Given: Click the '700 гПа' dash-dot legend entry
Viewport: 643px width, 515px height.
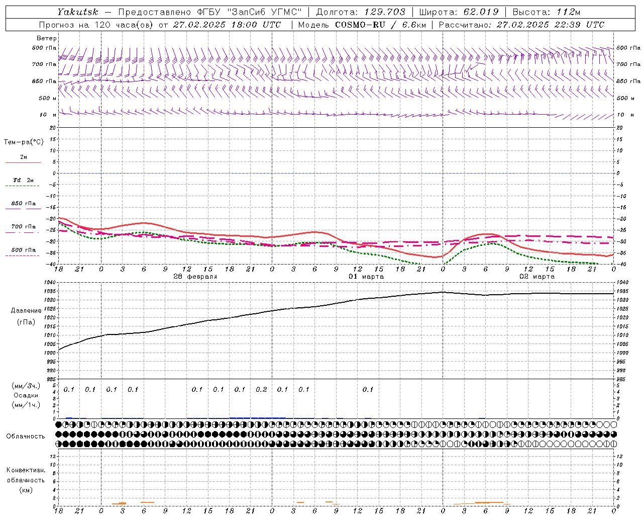Looking at the screenshot, I should [x=23, y=227].
